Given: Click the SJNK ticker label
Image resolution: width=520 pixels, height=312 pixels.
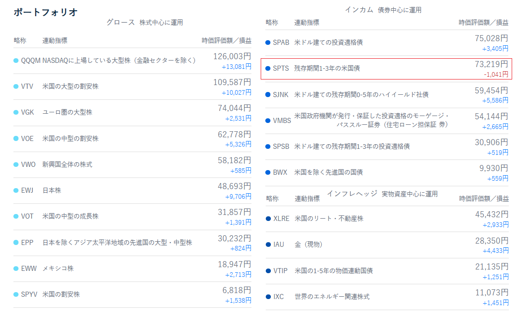Looking at the screenshot, I should click(x=281, y=94).
